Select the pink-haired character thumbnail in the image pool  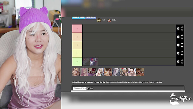[x=84, y=72]
